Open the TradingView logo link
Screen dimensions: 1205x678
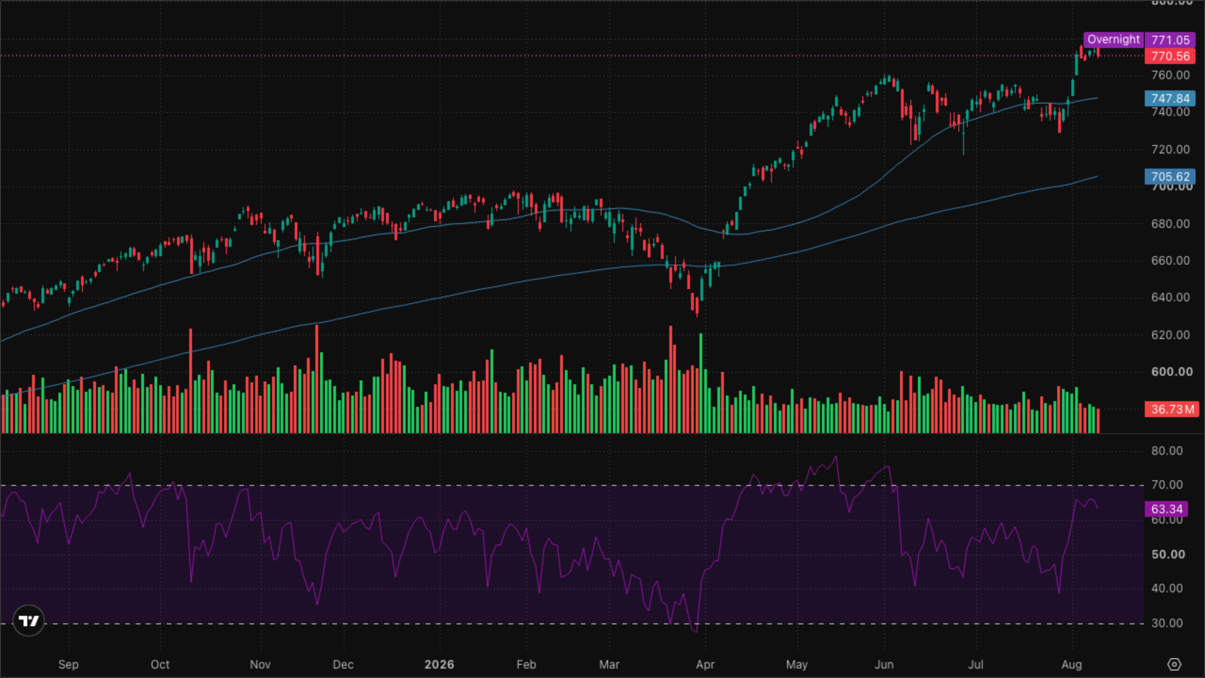29,621
